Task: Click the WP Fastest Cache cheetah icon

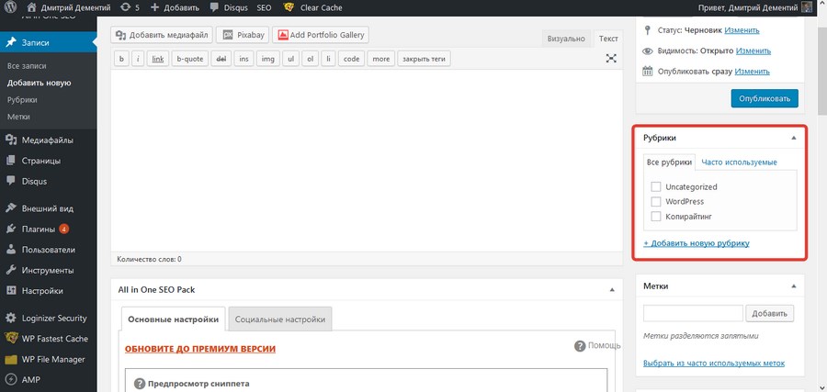Action: point(11,338)
